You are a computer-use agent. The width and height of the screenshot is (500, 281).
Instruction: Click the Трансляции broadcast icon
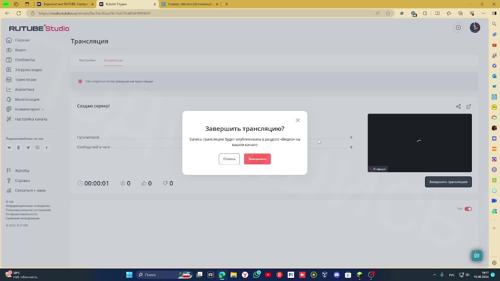9,80
